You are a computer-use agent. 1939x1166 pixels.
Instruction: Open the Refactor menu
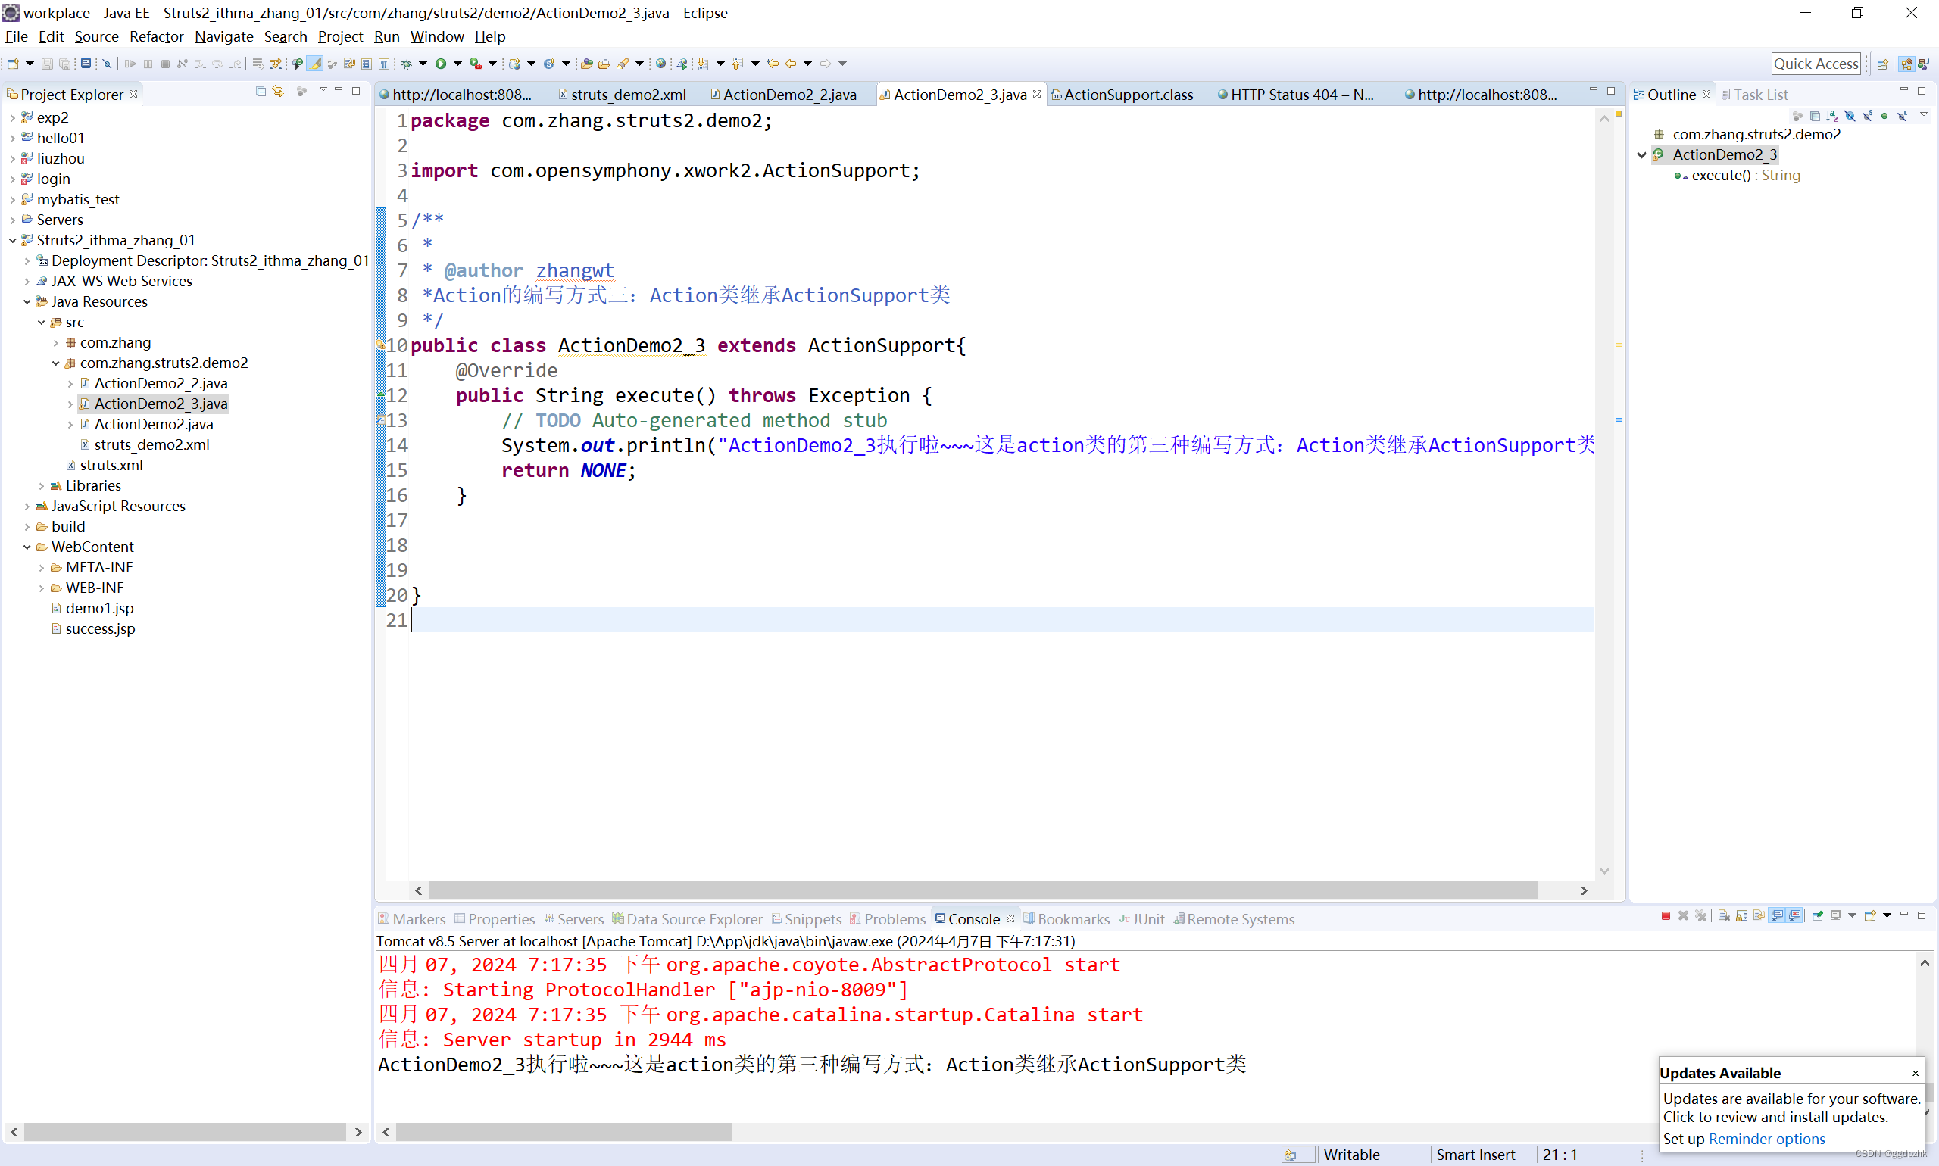pos(157,36)
